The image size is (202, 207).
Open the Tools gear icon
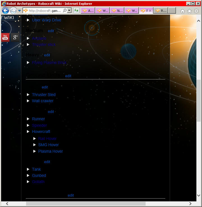pos(196,11)
